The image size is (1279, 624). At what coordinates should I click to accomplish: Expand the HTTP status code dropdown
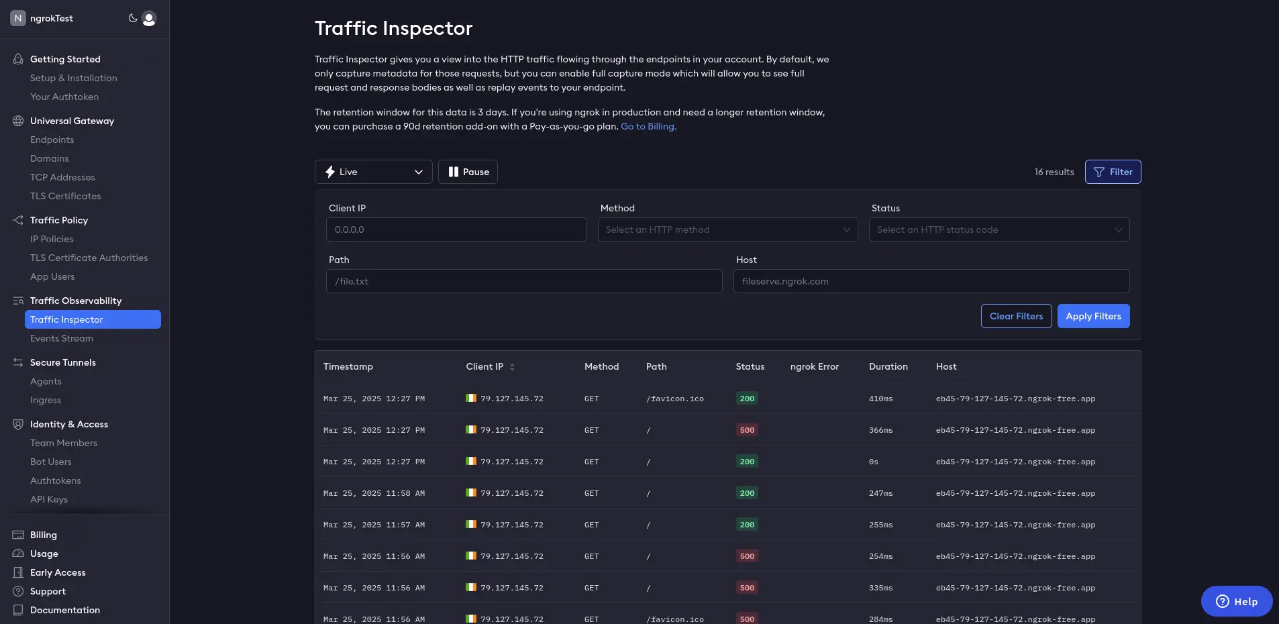[999, 229]
